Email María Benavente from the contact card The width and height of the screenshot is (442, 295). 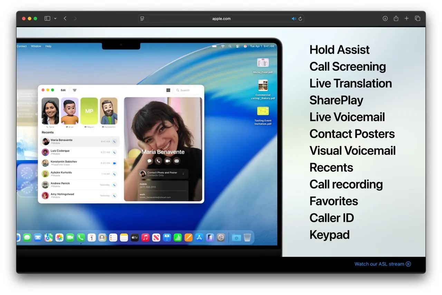pyautogui.click(x=176, y=161)
